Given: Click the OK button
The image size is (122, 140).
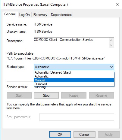Looking at the screenshot, I should [x=60, y=134].
